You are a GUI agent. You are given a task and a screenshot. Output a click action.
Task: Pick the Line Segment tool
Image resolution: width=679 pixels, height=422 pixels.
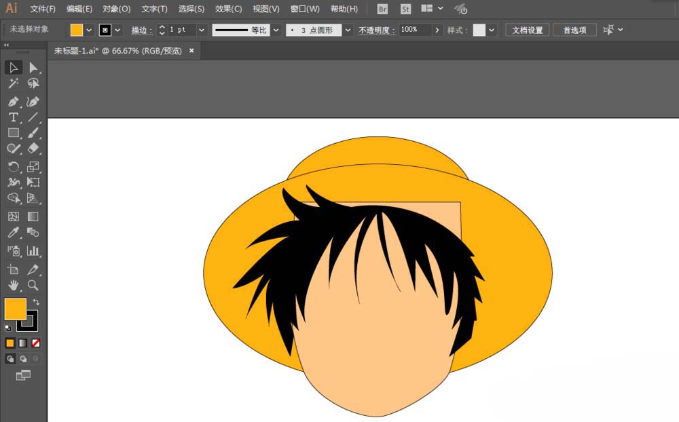pos(33,117)
